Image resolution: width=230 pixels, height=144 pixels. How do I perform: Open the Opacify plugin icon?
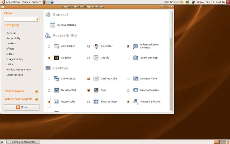pyautogui.click(x=96, y=58)
